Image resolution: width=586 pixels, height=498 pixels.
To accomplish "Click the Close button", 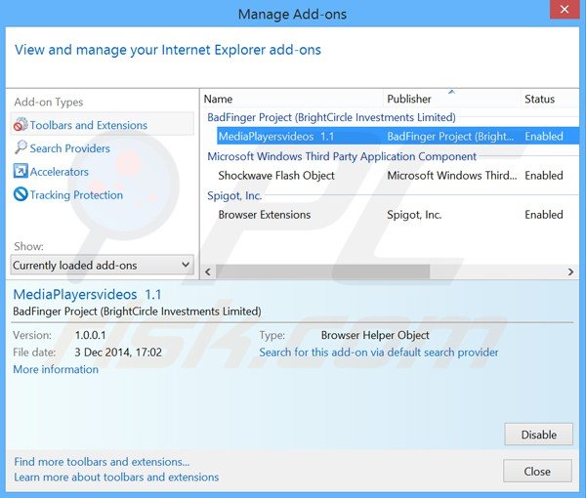I will click(537, 471).
